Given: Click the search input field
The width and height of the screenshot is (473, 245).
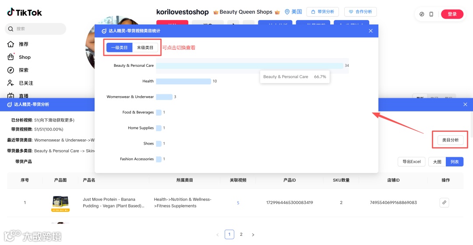Looking at the screenshot, I should (x=35, y=29).
